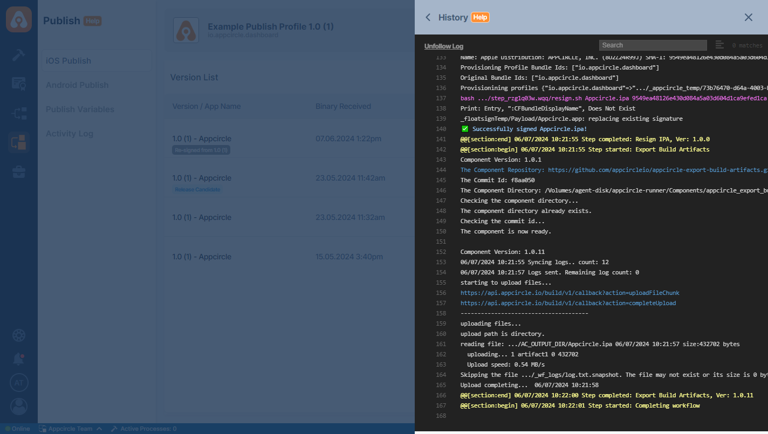The width and height of the screenshot is (768, 434).
Task: Click the Example Publish Profile 1.0 (1) title
Action: pos(271,26)
